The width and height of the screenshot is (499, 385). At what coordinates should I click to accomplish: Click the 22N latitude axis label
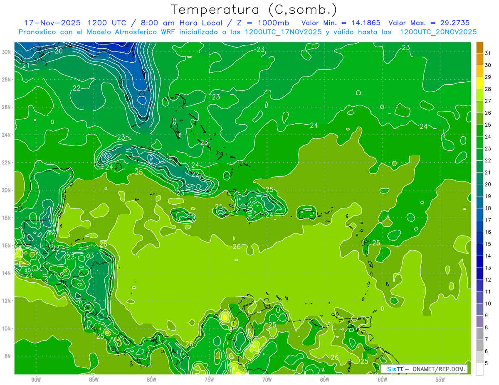point(7,162)
